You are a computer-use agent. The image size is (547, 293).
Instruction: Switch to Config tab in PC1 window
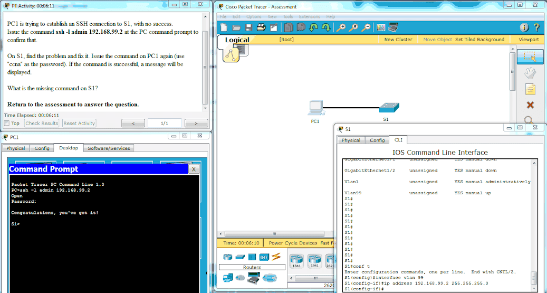point(42,148)
